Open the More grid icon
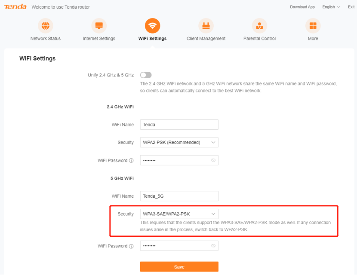This screenshot has height=275, width=357. click(x=313, y=26)
